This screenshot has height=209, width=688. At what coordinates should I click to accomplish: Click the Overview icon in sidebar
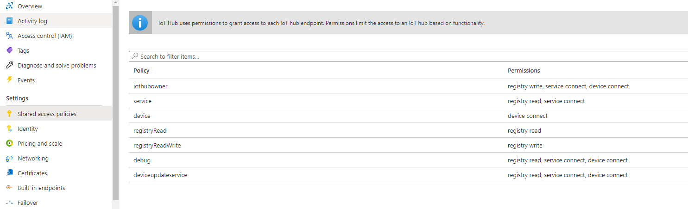pyautogui.click(x=9, y=6)
